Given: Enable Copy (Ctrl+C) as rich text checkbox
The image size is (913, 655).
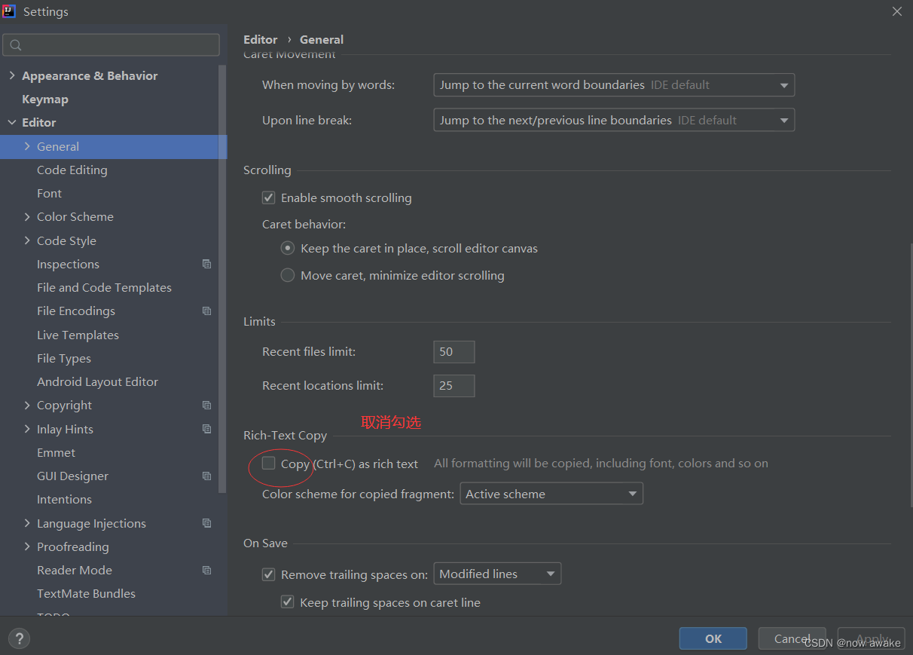Looking at the screenshot, I should (268, 464).
